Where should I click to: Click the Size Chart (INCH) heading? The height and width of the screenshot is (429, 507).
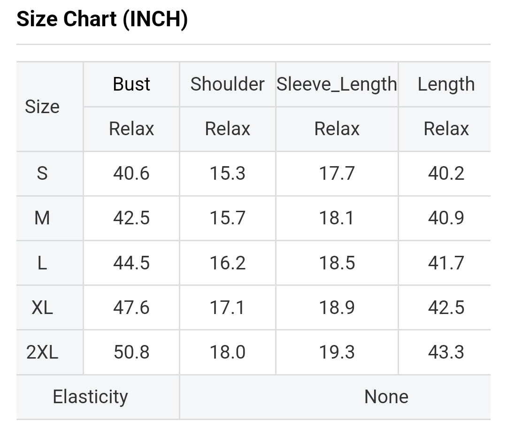tap(102, 20)
